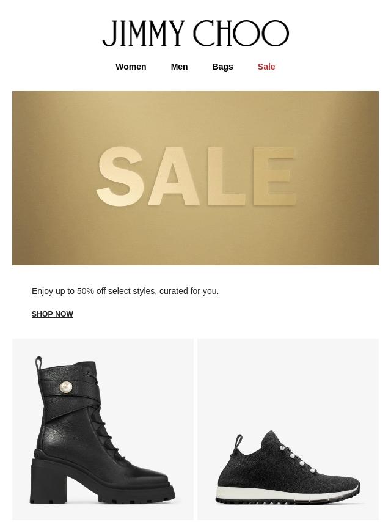Open the Men navigation link

(x=179, y=67)
